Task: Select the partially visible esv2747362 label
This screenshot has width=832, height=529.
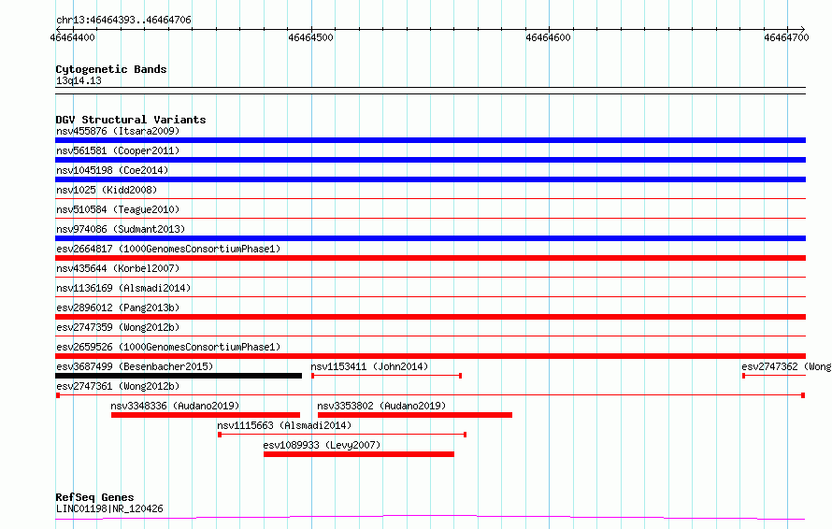Action: pyautogui.click(x=786, y=366)
